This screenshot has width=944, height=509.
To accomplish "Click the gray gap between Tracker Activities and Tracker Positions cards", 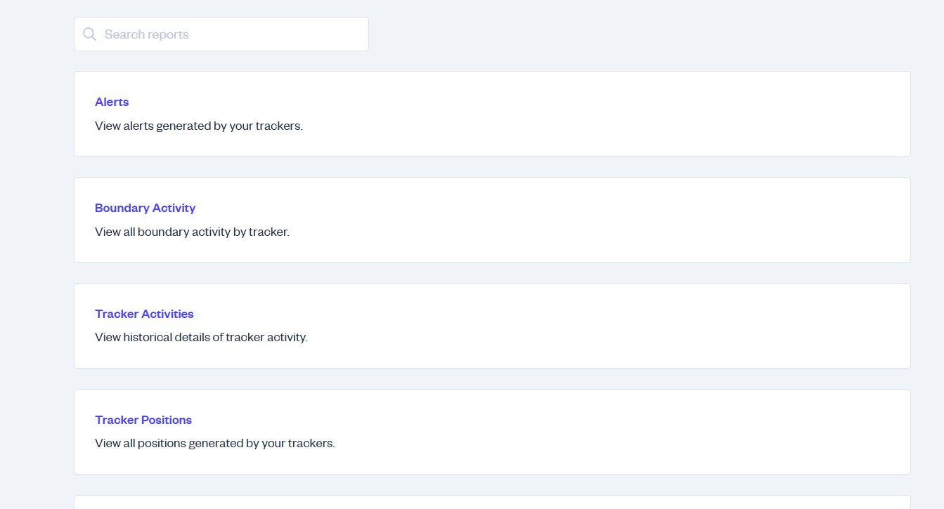I will [x=492, y=379].
